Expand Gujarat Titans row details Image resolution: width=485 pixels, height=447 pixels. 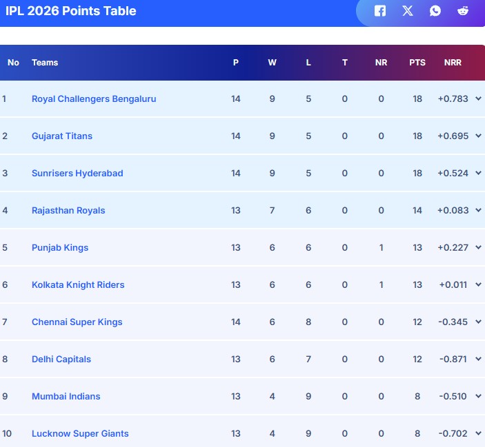478,136
